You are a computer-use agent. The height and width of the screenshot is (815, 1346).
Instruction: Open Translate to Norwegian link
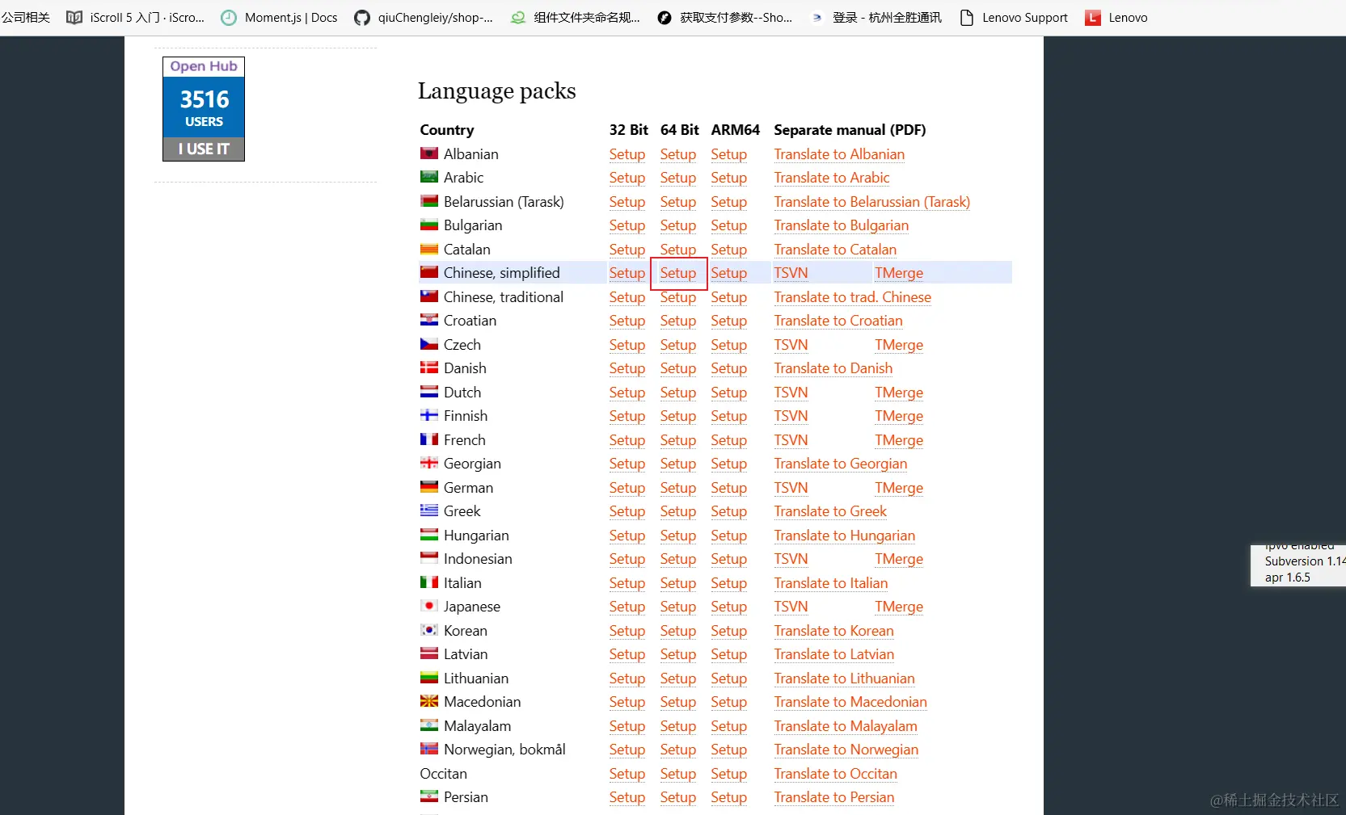[846, 750]
